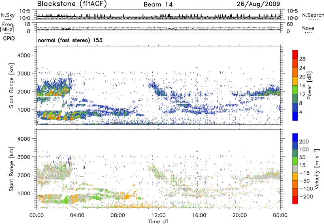Click the velocity panel Slant Range label
Viewport: 324px width, 224px height.
[11, 169]
